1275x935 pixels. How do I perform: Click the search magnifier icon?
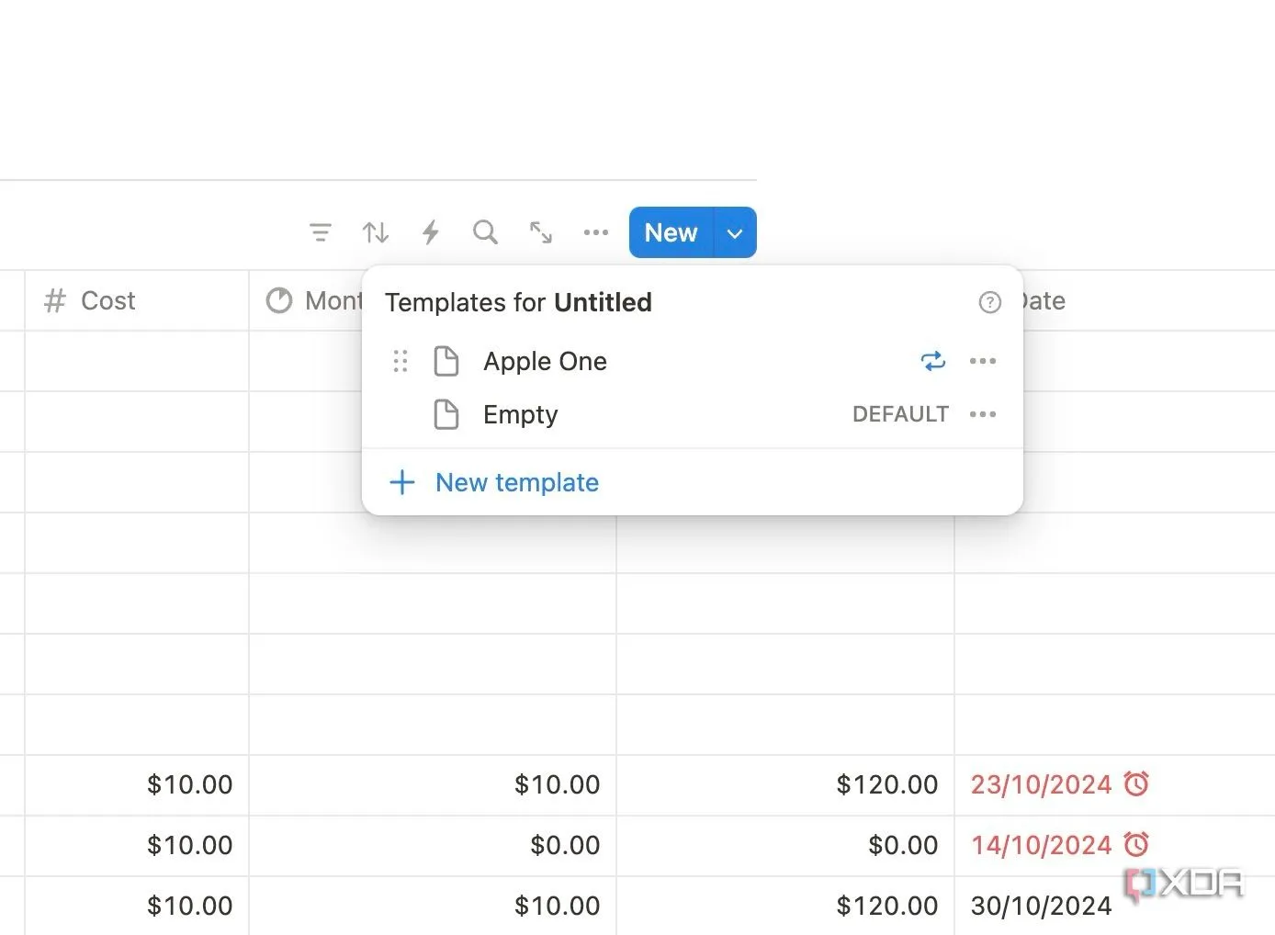(x=485, y=232)
